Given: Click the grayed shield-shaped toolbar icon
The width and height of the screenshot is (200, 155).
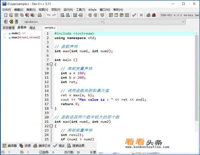Looking at the screenshot, I should click(102, 15).
